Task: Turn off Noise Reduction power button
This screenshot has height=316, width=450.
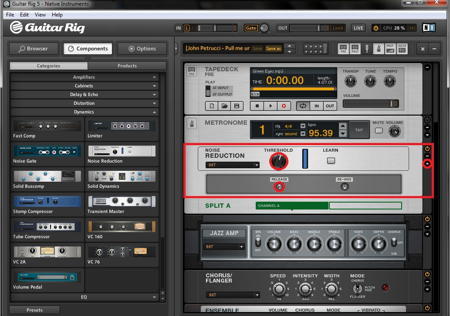Action: point(427,149)
